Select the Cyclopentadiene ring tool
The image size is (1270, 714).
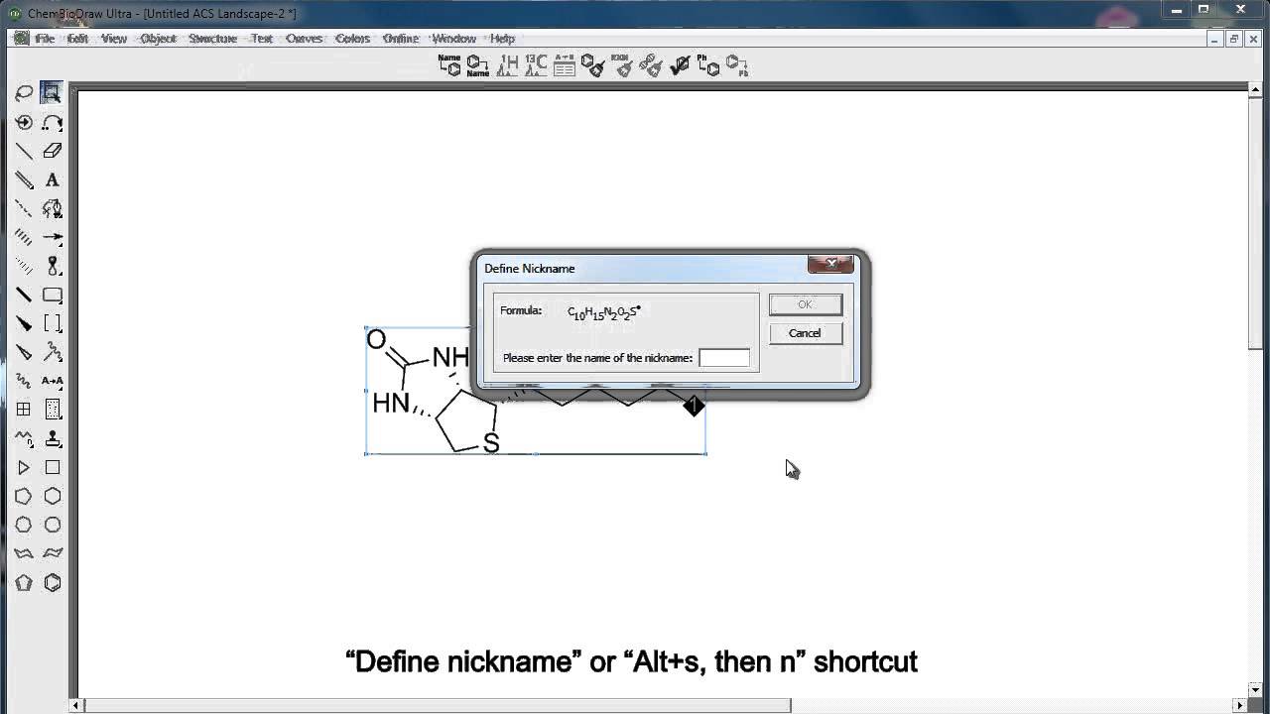click(x=24, y=582)
